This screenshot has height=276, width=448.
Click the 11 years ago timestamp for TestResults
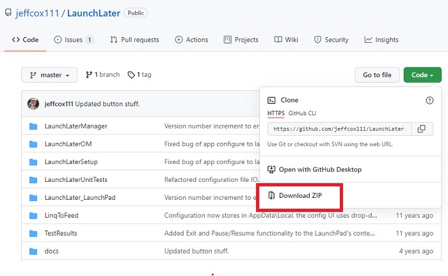414,233
